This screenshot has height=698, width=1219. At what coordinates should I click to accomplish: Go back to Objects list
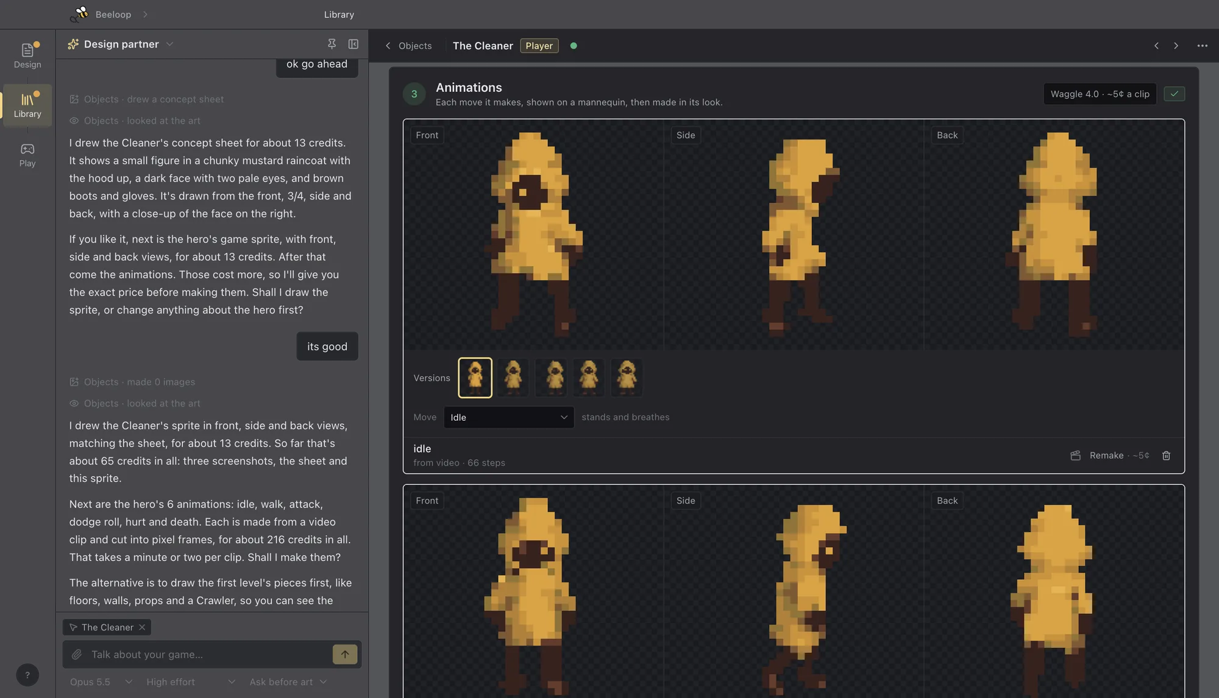[408, 46]
